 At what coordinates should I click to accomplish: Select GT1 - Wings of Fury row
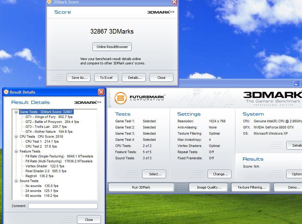coord(49,117)
